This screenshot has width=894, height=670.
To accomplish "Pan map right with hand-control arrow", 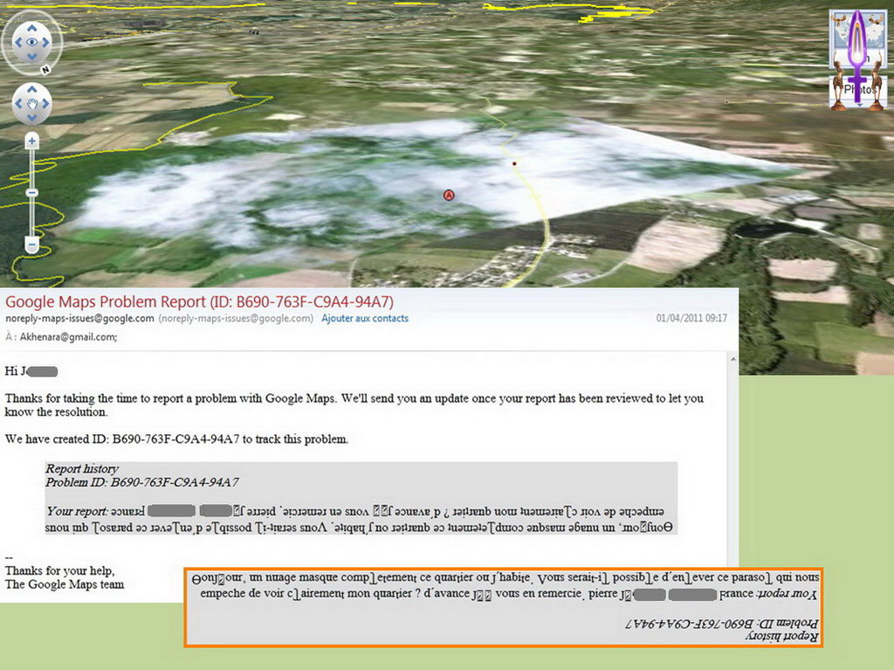I will [x=46, y=104].
